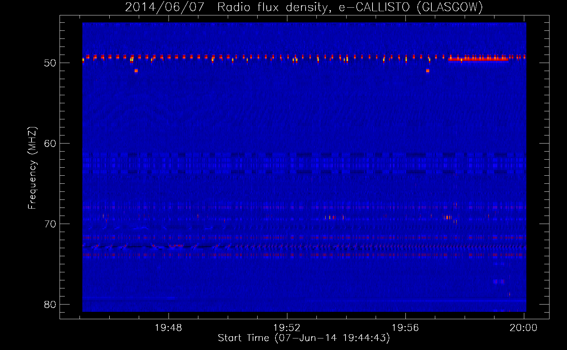Click the 20:00 time tick label
Screen dimensions: 567x350
pyautogui.click(x=523, y=328)
